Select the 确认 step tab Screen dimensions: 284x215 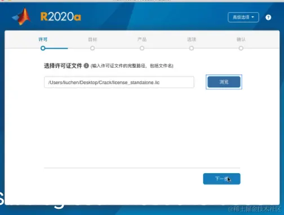point(241,40)
